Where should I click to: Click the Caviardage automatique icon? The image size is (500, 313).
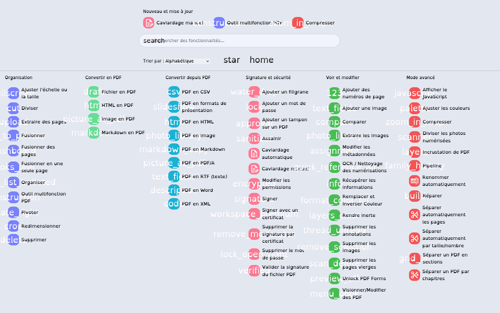(x=254, y=153)
